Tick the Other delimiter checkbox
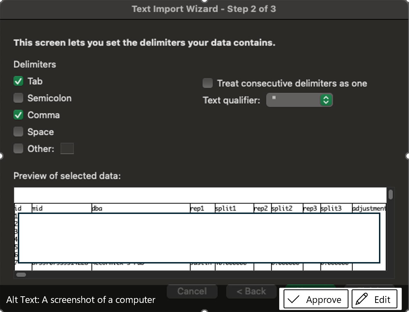 [x=18, y=149]
